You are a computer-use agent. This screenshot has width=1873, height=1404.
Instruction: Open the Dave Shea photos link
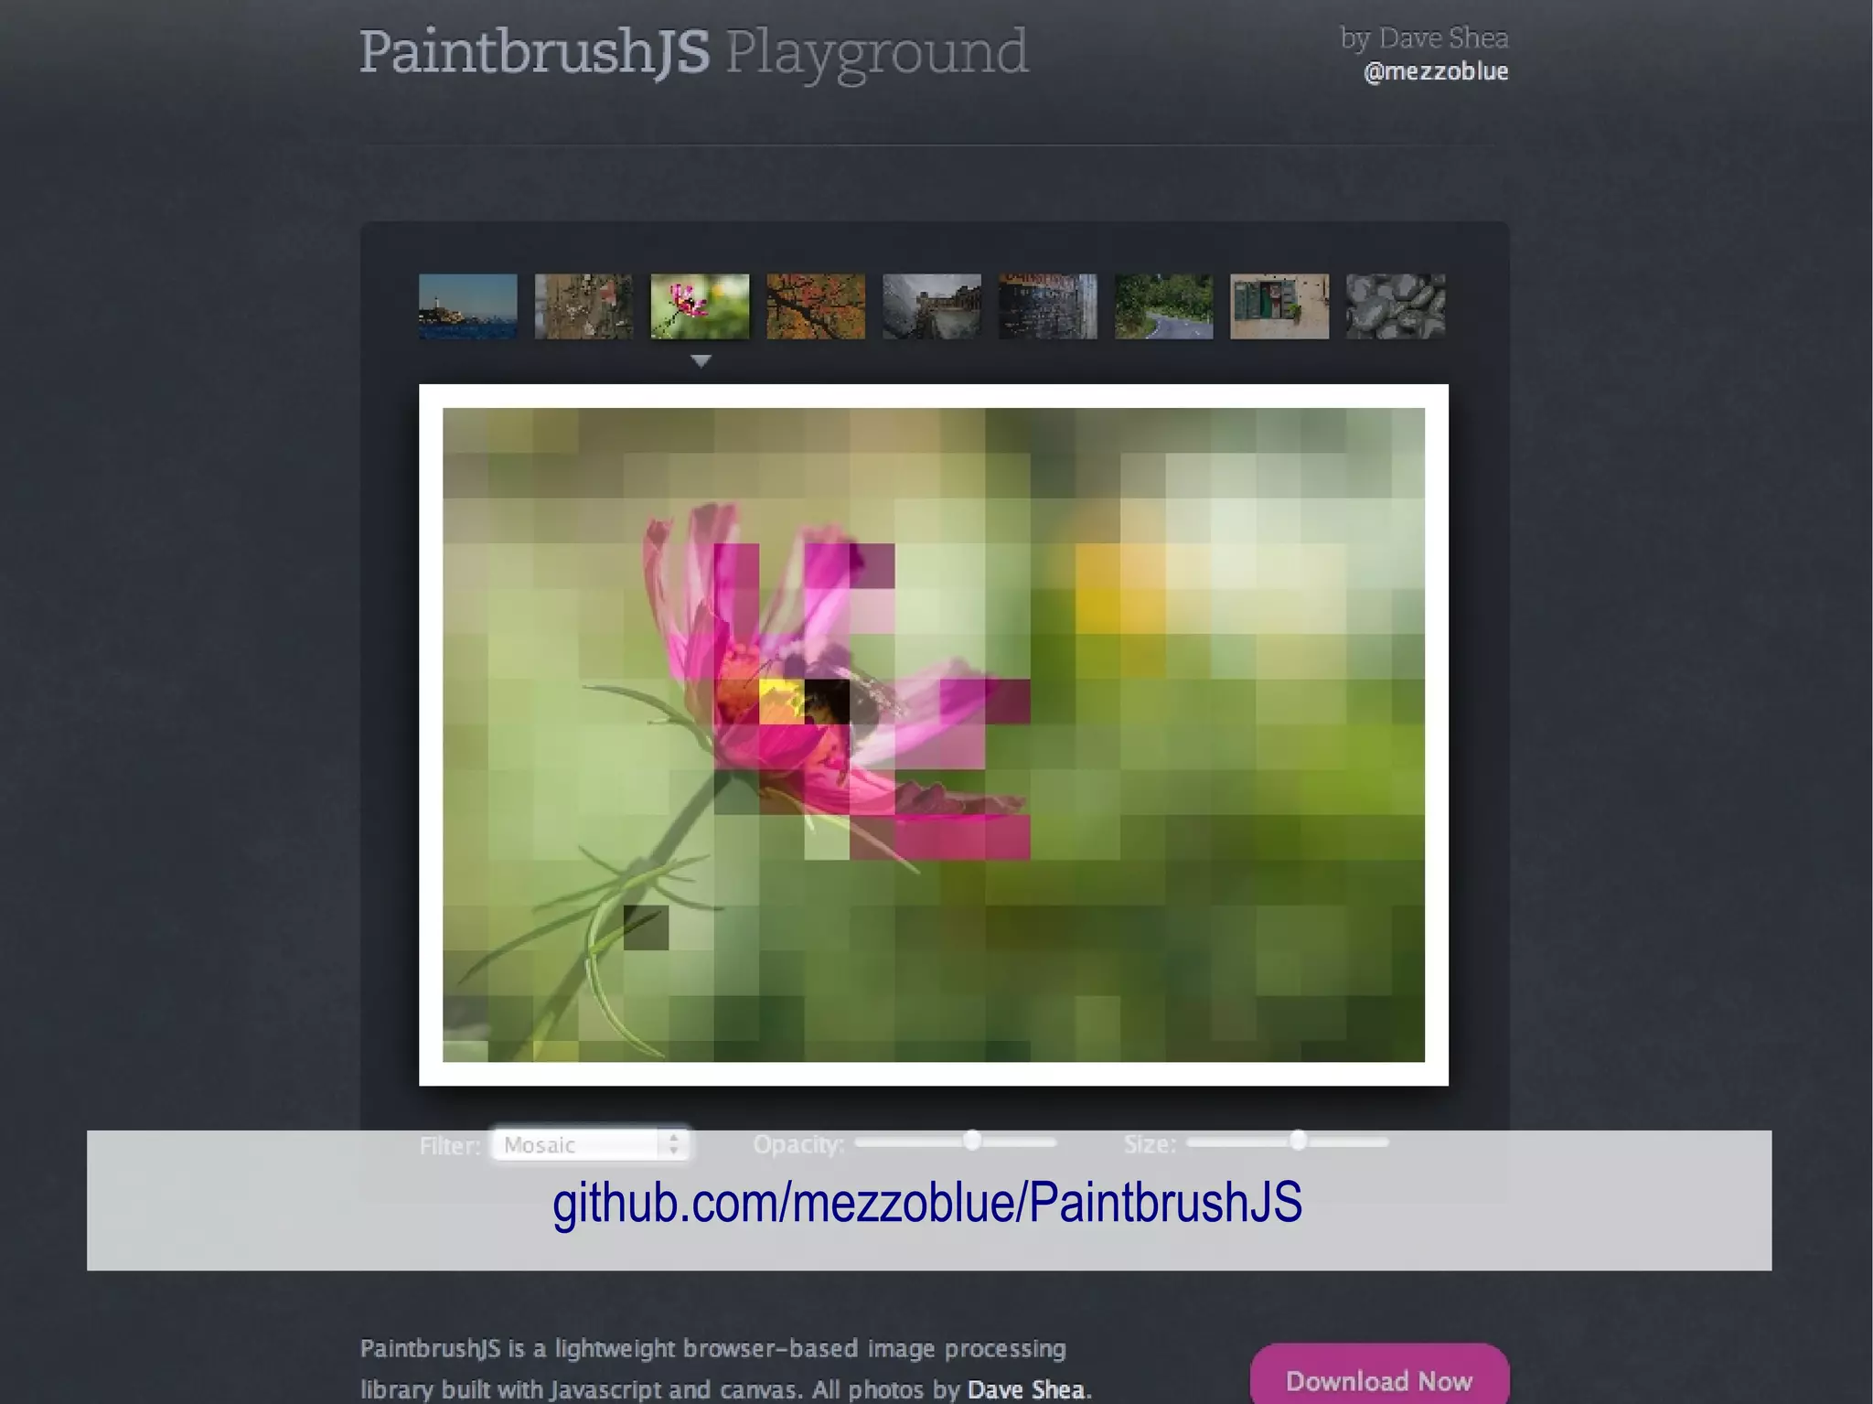coord(1026,1389)
